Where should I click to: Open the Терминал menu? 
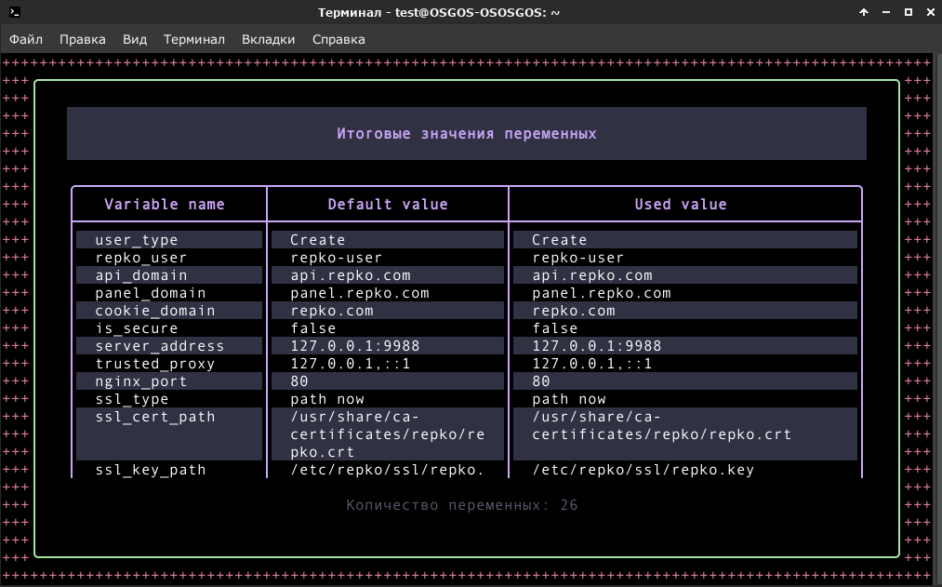click(x=194, y=40)
